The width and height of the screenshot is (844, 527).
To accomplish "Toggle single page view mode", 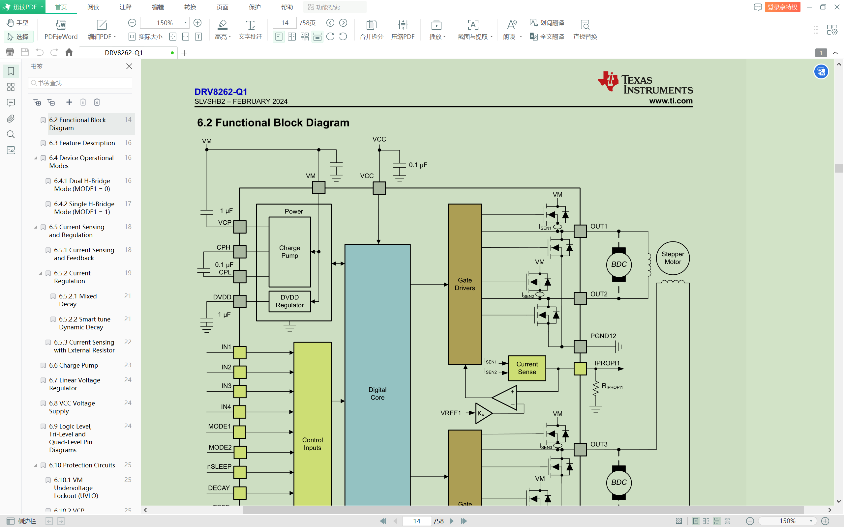I will click(279, 36).
